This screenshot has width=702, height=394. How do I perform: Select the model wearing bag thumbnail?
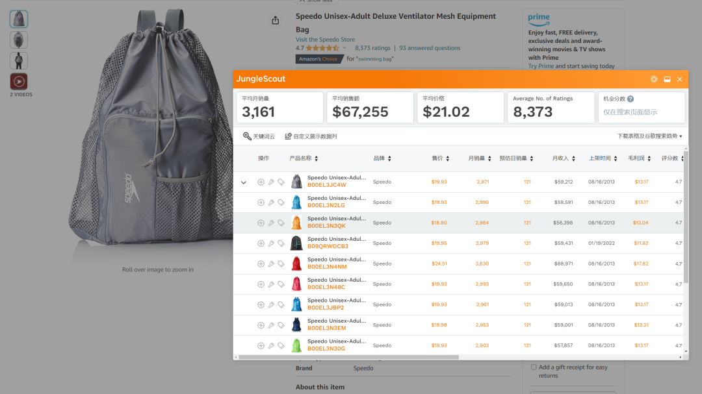pyautogui.click(x=19, y=61)
